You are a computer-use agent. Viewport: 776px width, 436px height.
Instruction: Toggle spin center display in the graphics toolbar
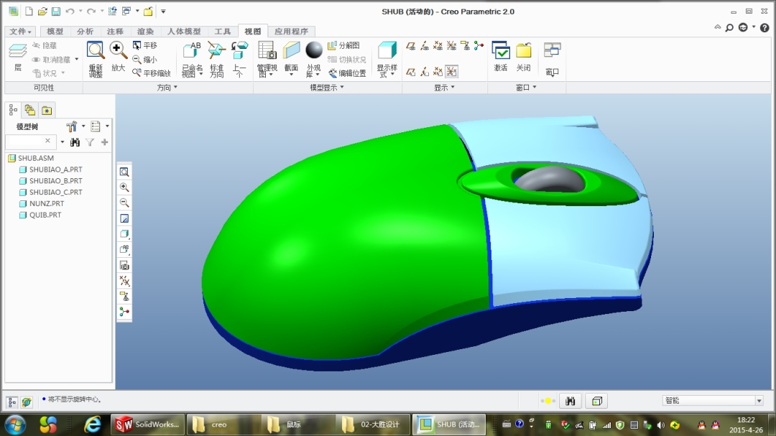pos(124,312)
